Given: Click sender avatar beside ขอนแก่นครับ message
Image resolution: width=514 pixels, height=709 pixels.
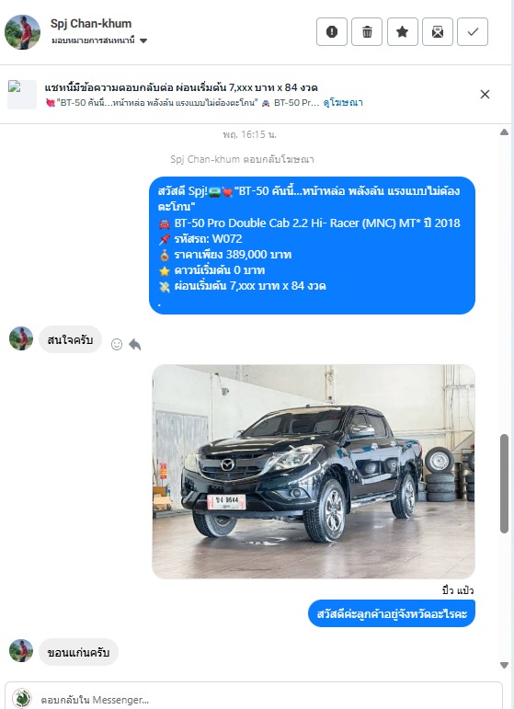Looking at the screenshot, I should point(21,651).
